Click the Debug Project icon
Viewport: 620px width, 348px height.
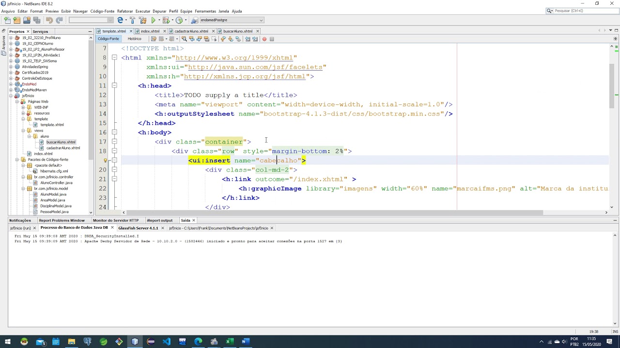click(166, 20)
